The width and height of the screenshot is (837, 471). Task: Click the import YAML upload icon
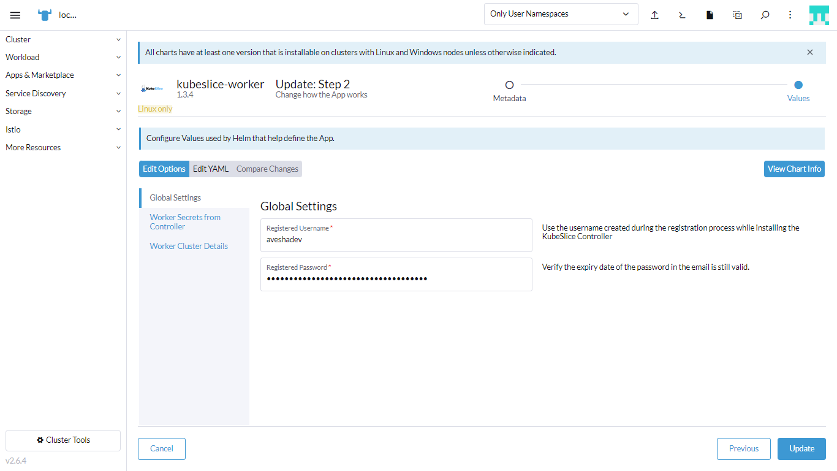tap(654, 15)
